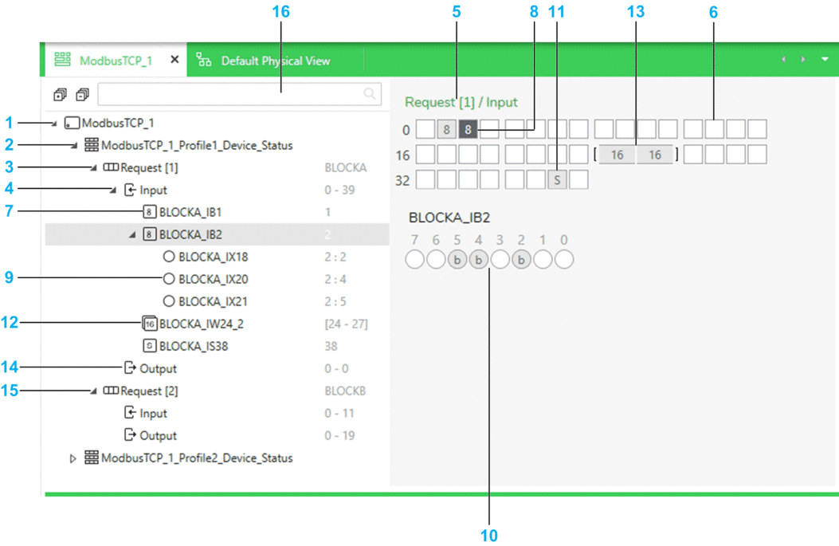Image resolution: width=839 pixels, height=546 pixels.
Task: Click the collapse all tree icon
Action: [x=82, y=95]
